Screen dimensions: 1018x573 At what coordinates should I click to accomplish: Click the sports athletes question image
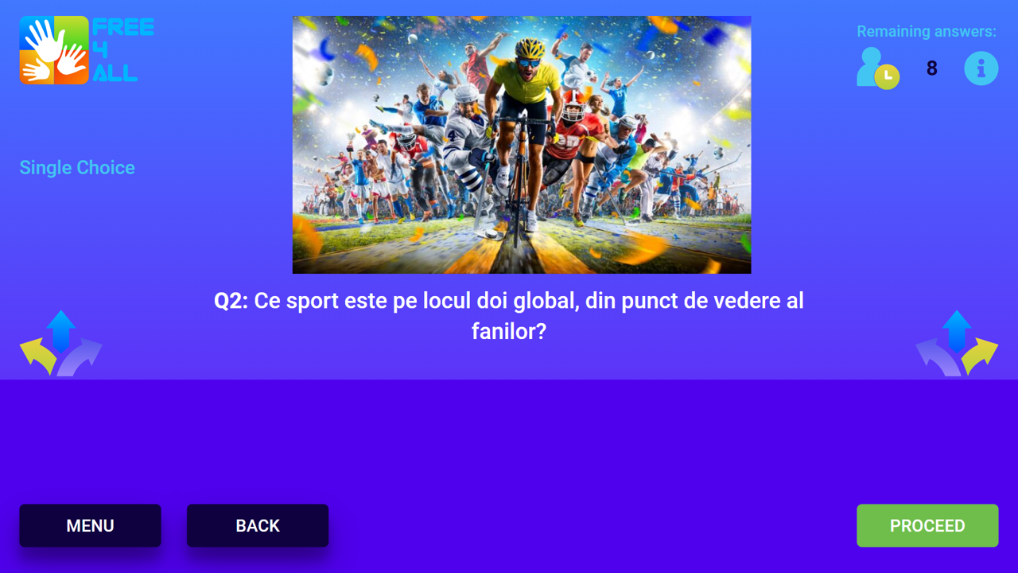tap(522, 145)
